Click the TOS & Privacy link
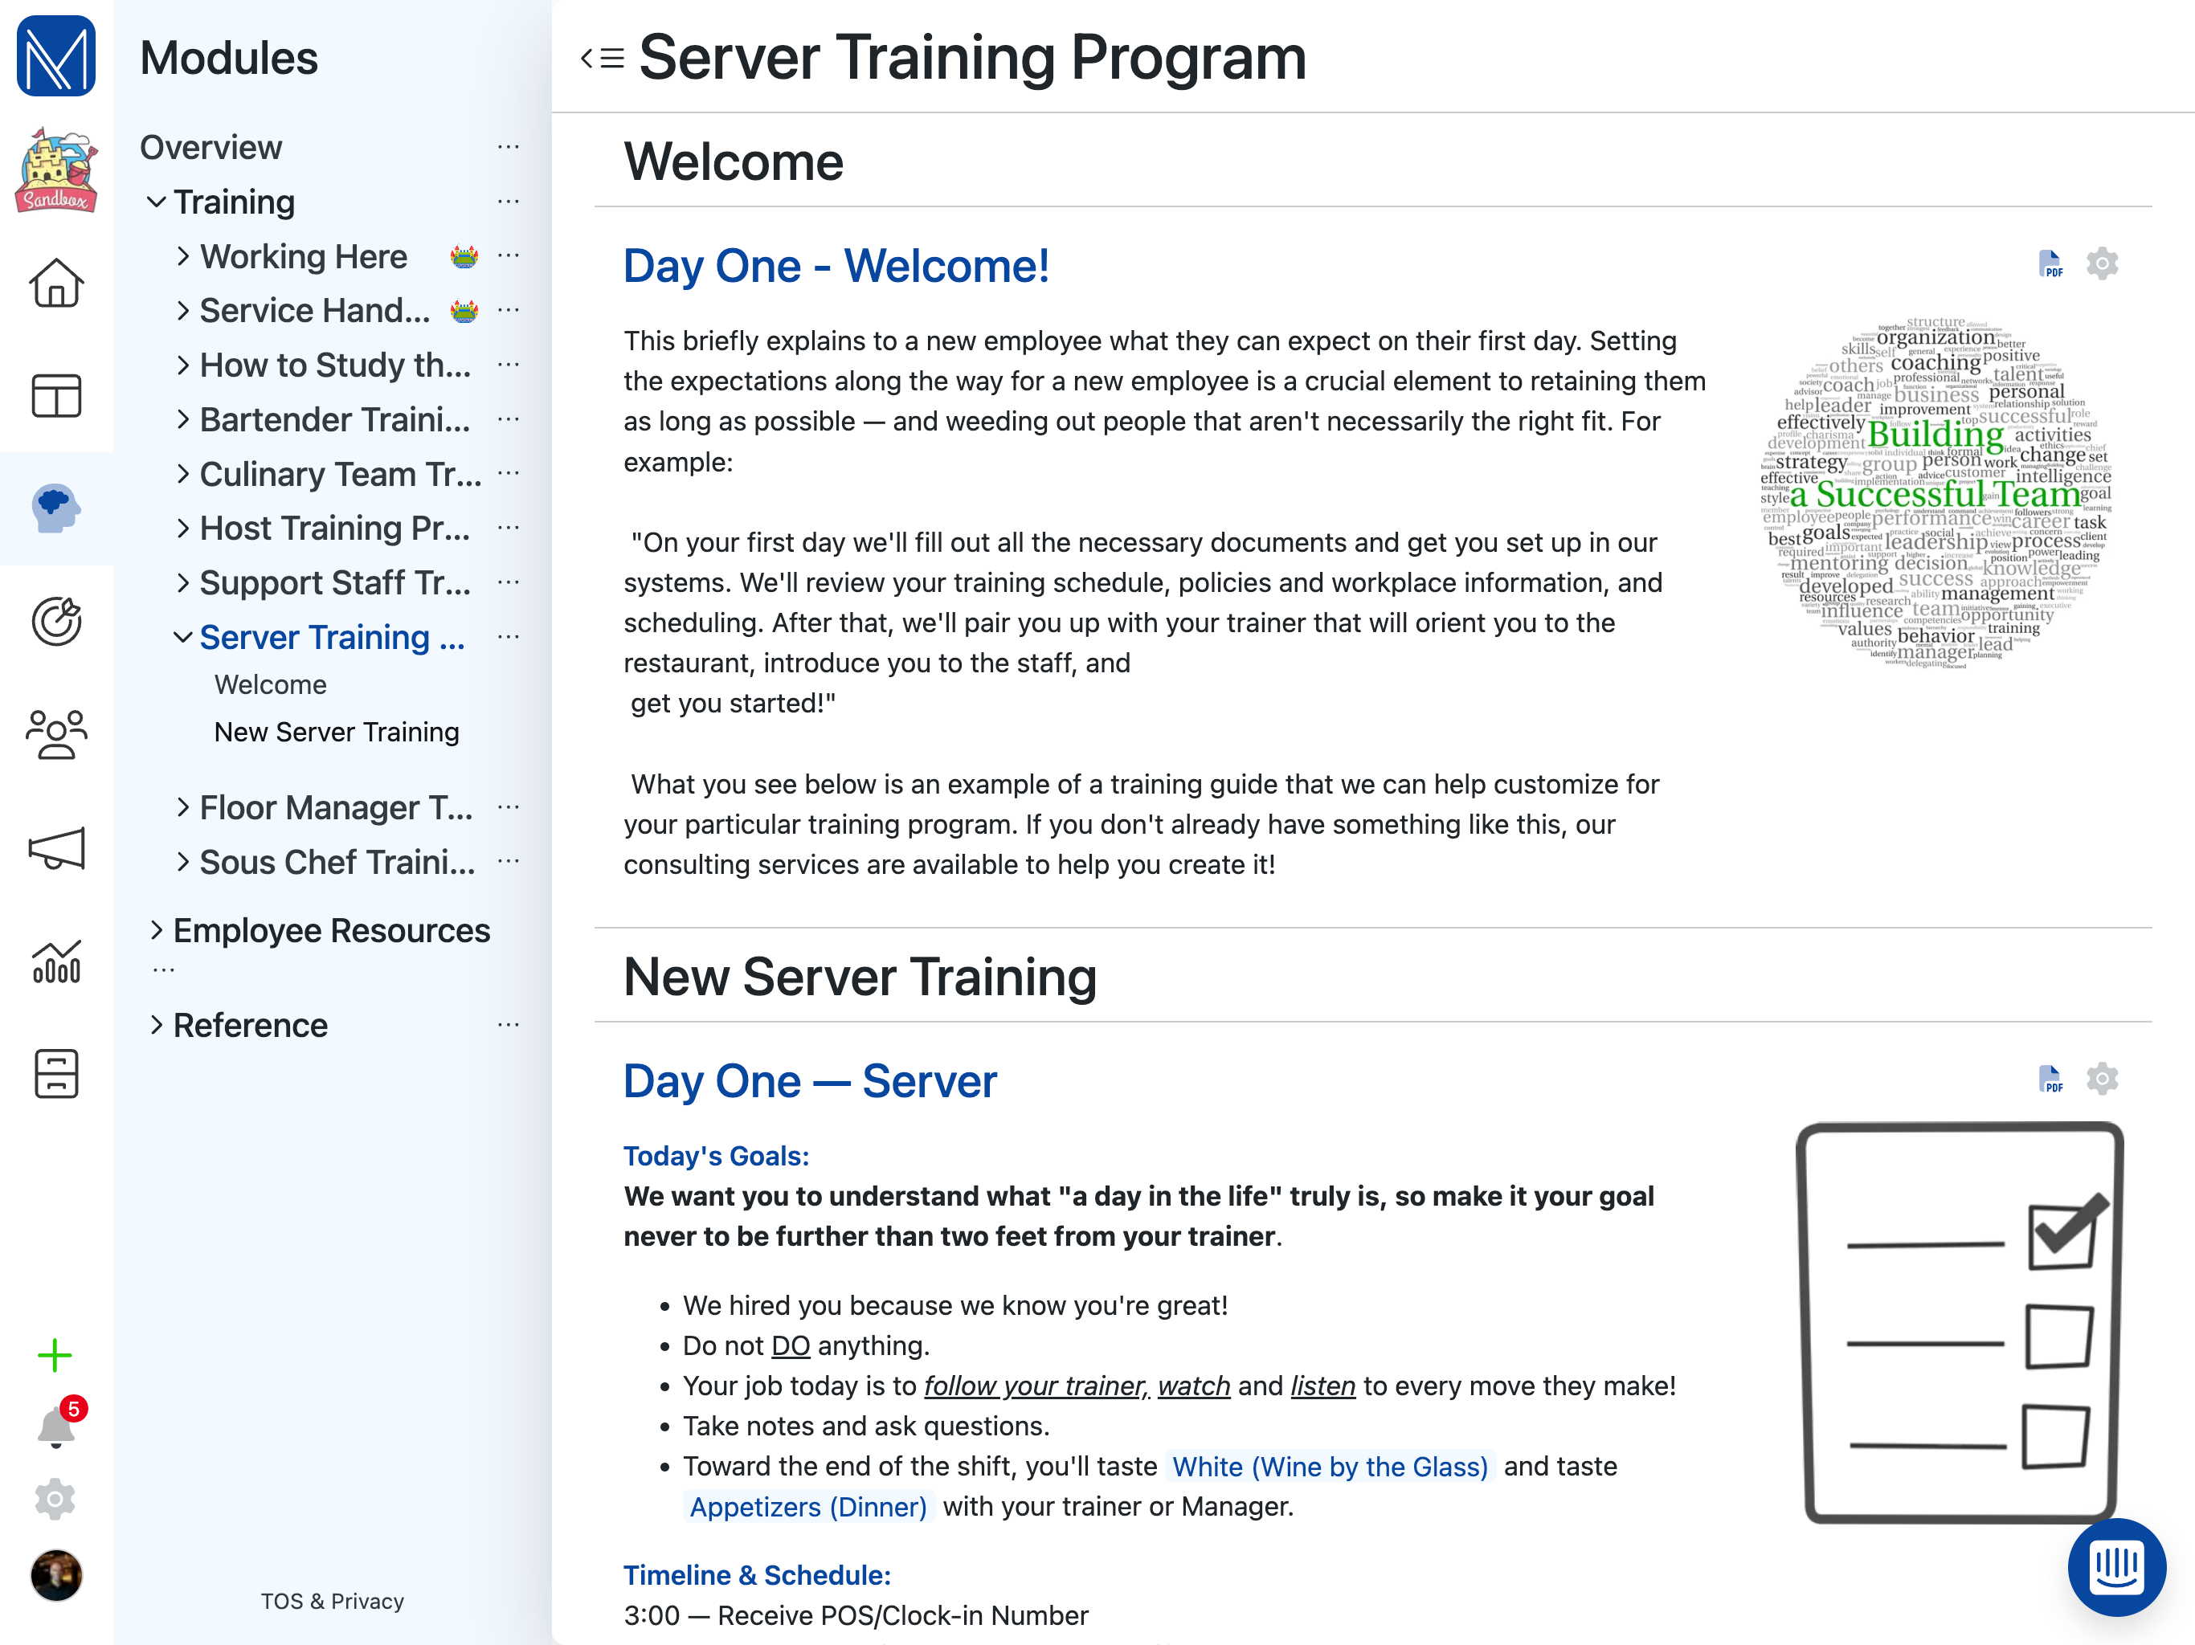2195x1645 pixels. pos(333,1602)
